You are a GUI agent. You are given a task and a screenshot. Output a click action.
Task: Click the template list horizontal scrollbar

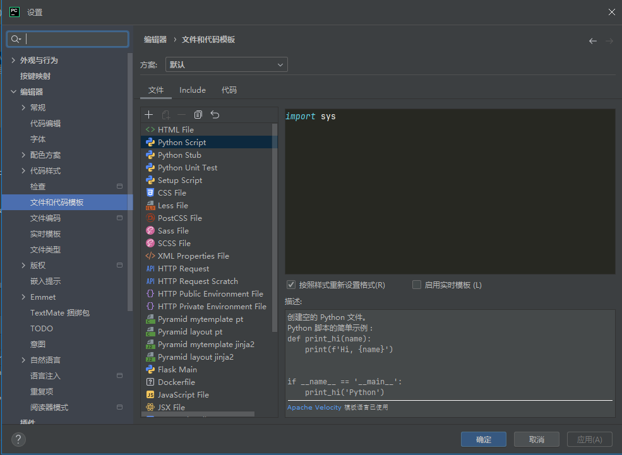coord(198,414)
